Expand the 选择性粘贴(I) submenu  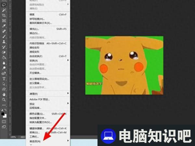point(68,4)
